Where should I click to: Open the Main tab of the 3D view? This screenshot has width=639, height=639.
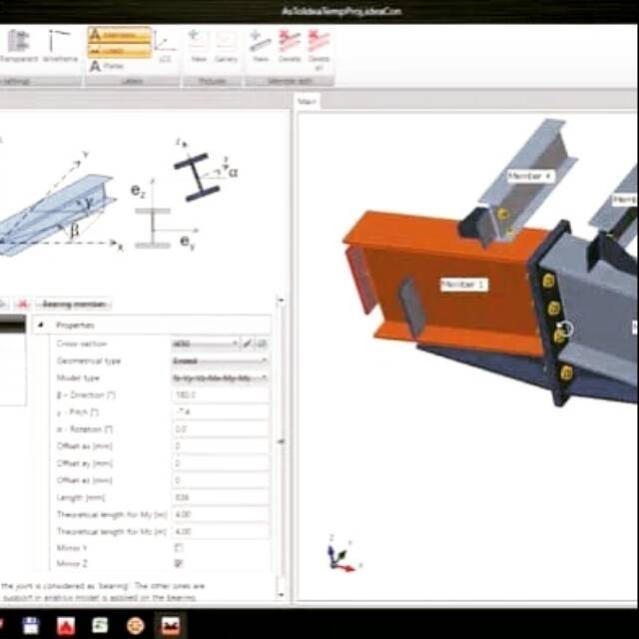(x=307, y=101)
